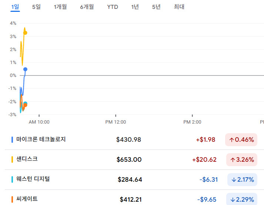Click the 3.26% up change badge
The height and width of the screenshot is (205, 264).
[242, 159]
